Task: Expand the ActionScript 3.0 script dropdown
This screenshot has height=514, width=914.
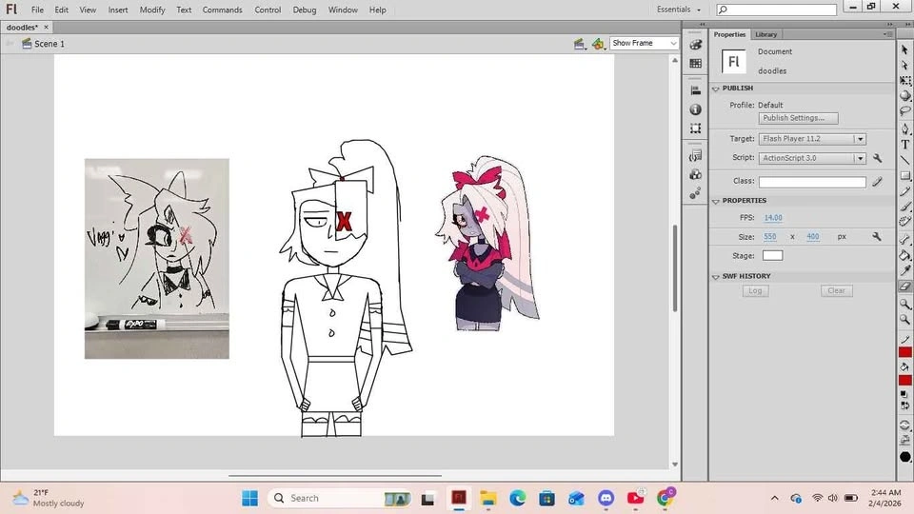Action: click(x=811, y=158)
